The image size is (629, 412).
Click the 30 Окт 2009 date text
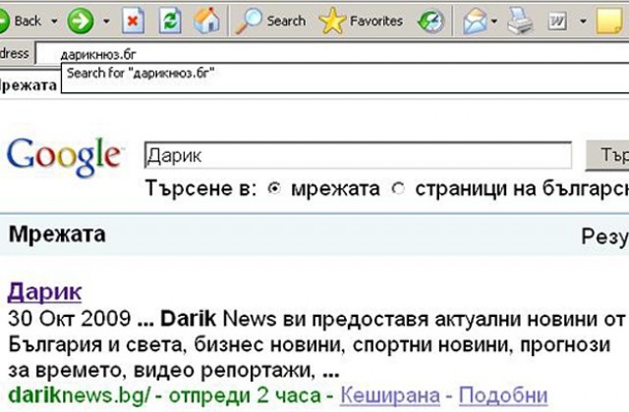(70, 319)
